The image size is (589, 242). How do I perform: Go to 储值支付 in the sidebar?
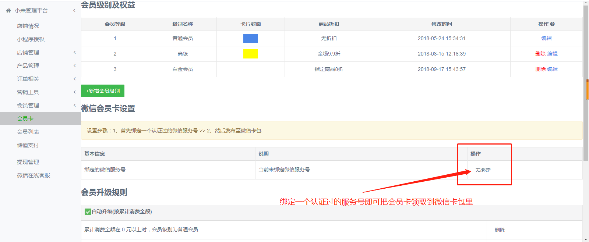pos(28,145)
